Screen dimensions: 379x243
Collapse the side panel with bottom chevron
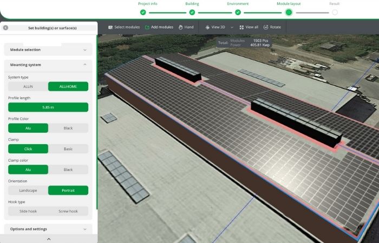point(49,239)
